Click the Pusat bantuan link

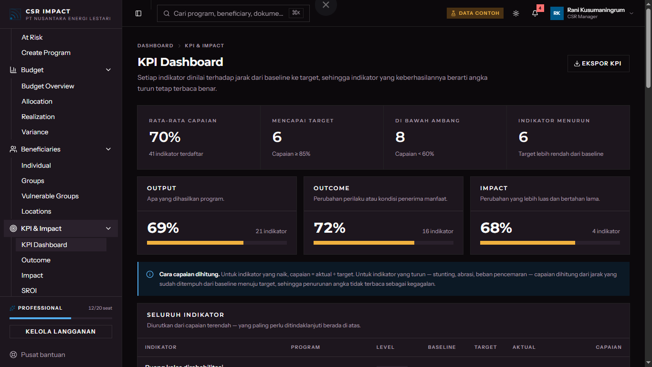coord(43,355)
